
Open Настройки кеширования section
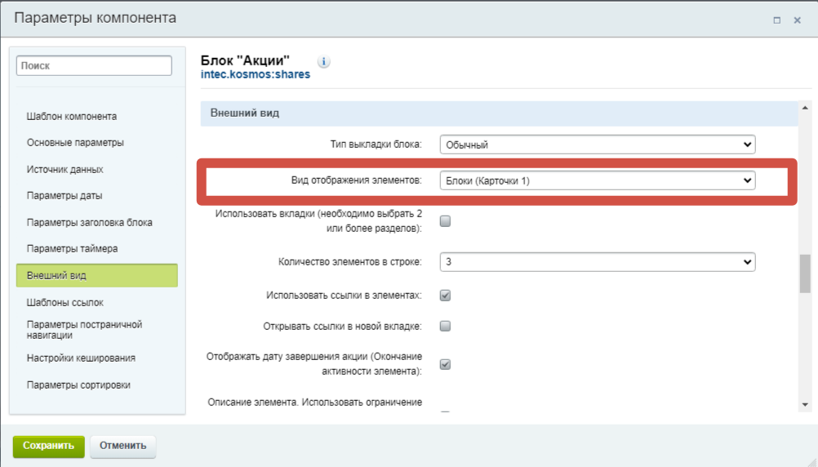coord(81,358)
